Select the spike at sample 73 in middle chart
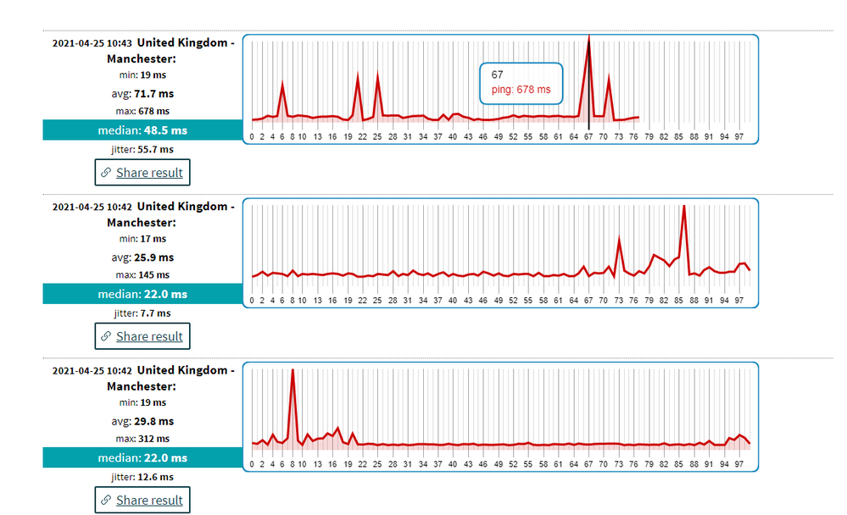Viewport: 847px width, 515px height. (x=619, y=240)
